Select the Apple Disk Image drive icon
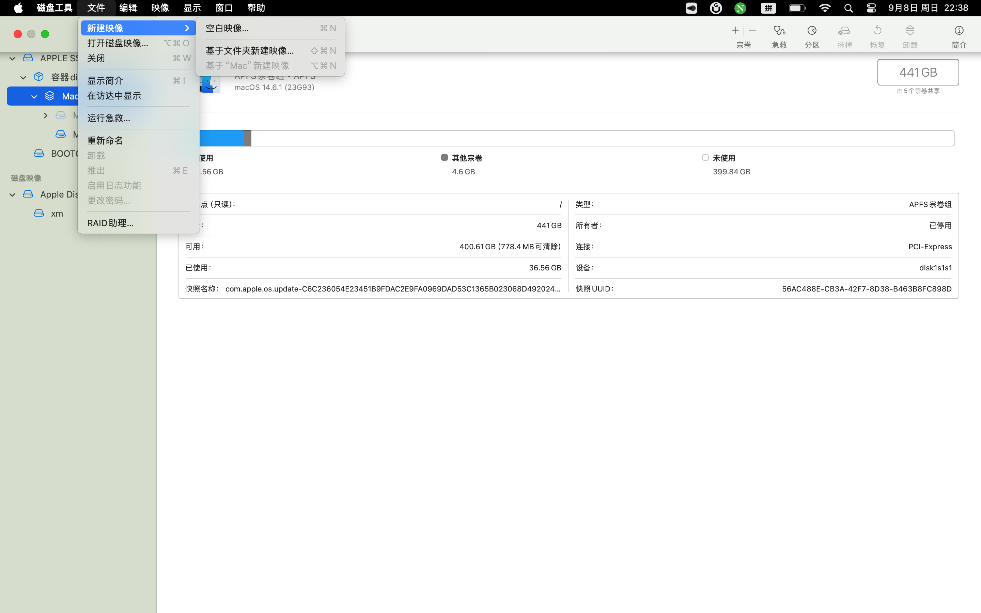Viewport: 981px width, 613px height. 28,194
